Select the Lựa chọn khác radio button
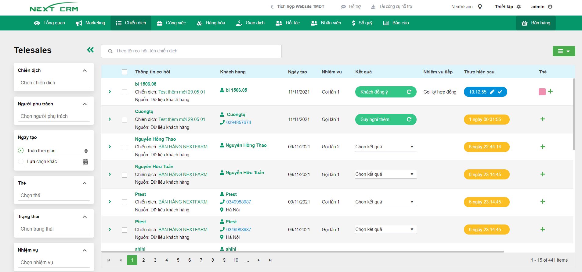Viewport: 582px width, 272px height. (x=21, y=161)
